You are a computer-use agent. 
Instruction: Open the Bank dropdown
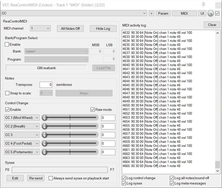pos(56,51)
